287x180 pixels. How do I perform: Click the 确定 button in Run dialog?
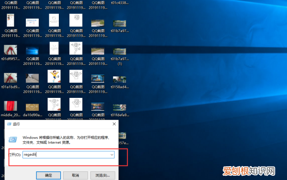click(x=48, y=175)
